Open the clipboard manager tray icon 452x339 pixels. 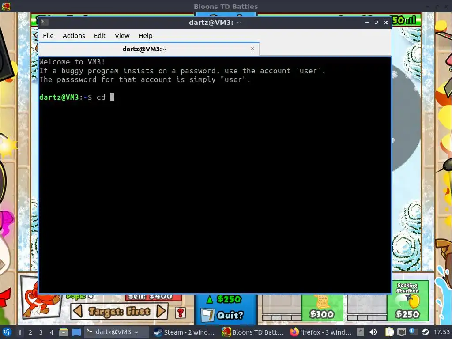tap(389, 332)
